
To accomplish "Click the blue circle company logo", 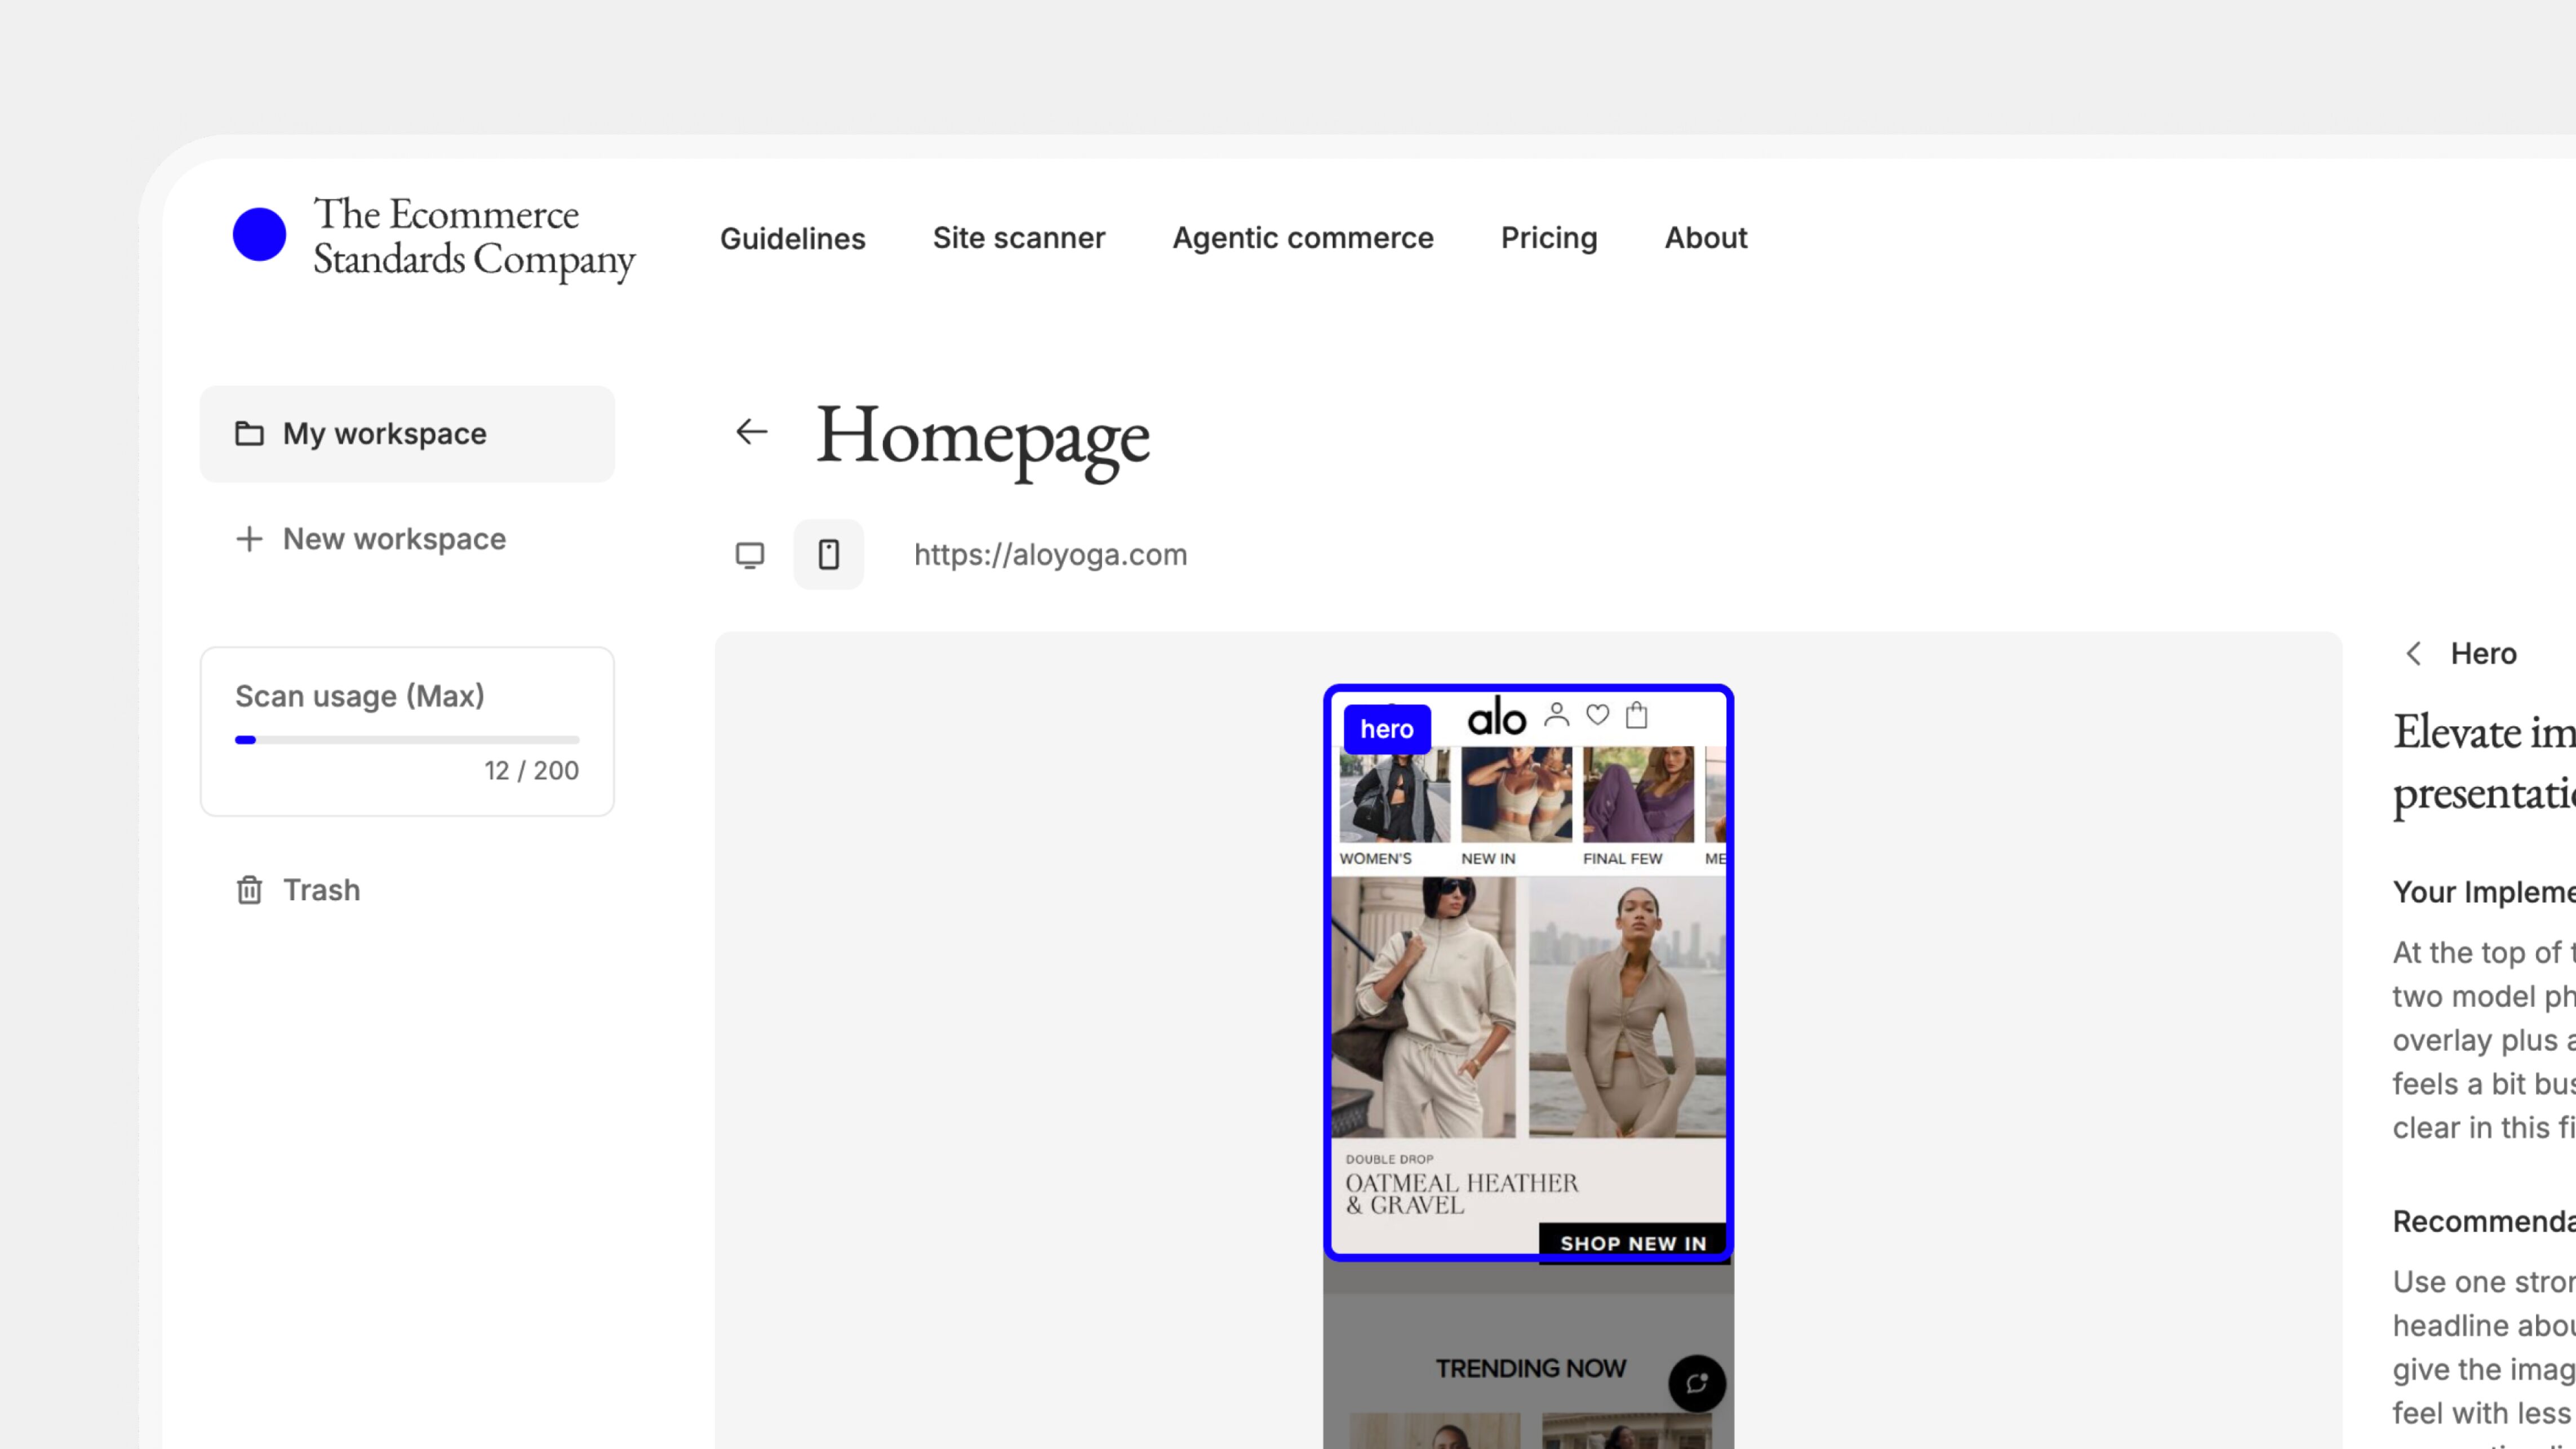I will coord(259,235).
